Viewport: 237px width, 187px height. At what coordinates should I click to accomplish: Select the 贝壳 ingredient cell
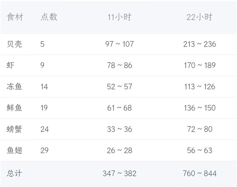[15, 44]
